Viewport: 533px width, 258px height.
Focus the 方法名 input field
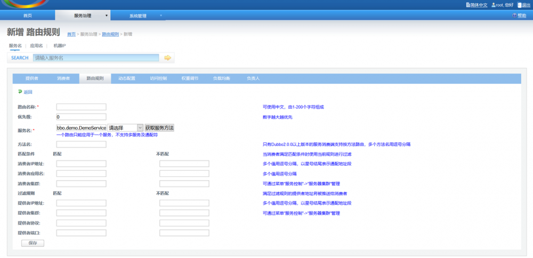81,144
